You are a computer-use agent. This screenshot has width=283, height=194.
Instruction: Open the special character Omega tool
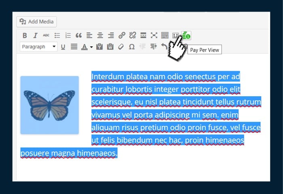132,47
